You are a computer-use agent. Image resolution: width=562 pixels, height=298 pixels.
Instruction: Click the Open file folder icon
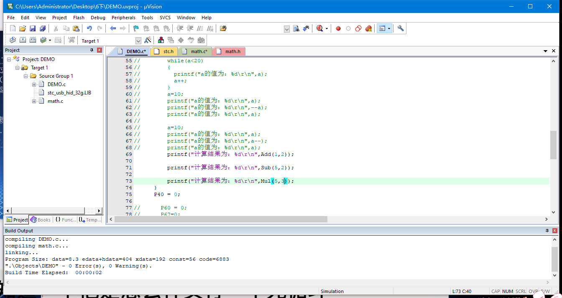coord(23,28)
